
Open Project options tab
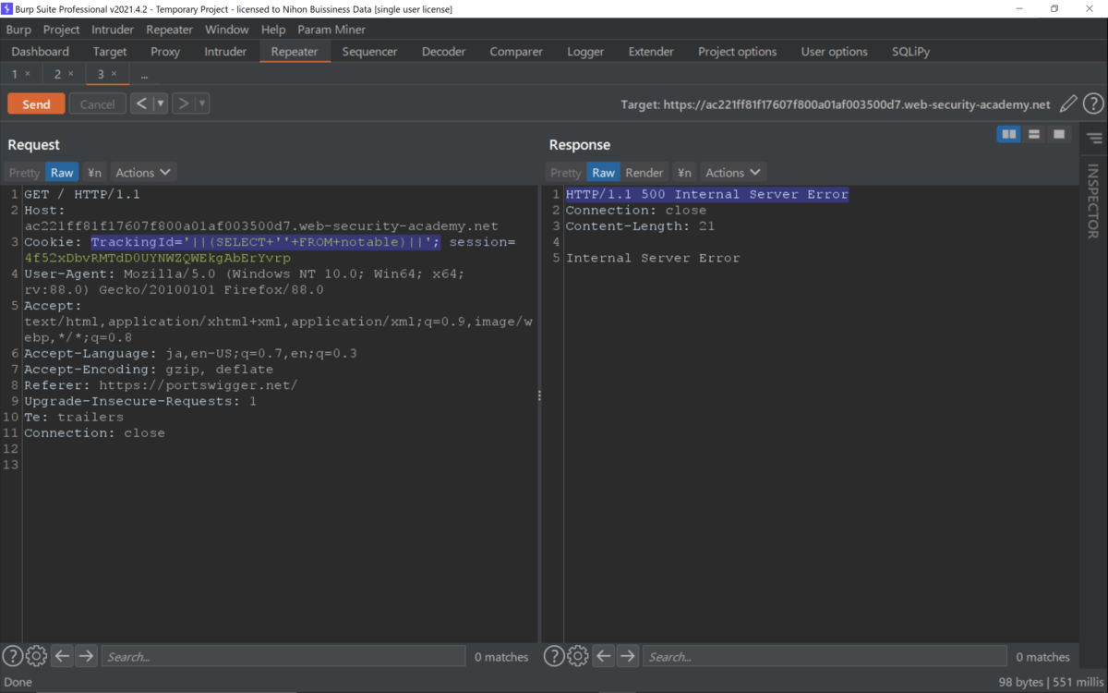[738, 52]
